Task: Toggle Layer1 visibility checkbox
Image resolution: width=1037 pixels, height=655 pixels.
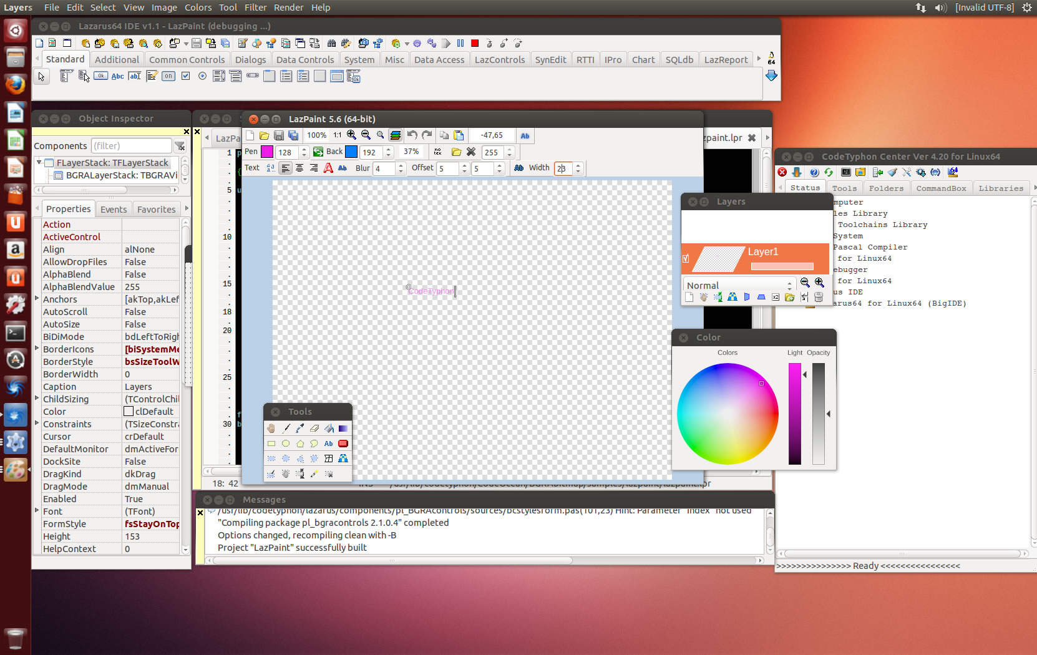Action: pos(686,258)
